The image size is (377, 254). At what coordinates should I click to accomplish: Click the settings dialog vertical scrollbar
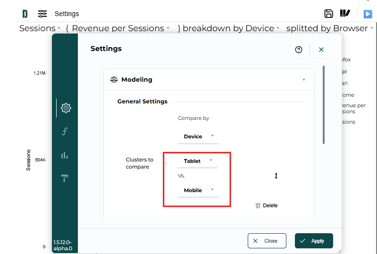tap(323, 105)
